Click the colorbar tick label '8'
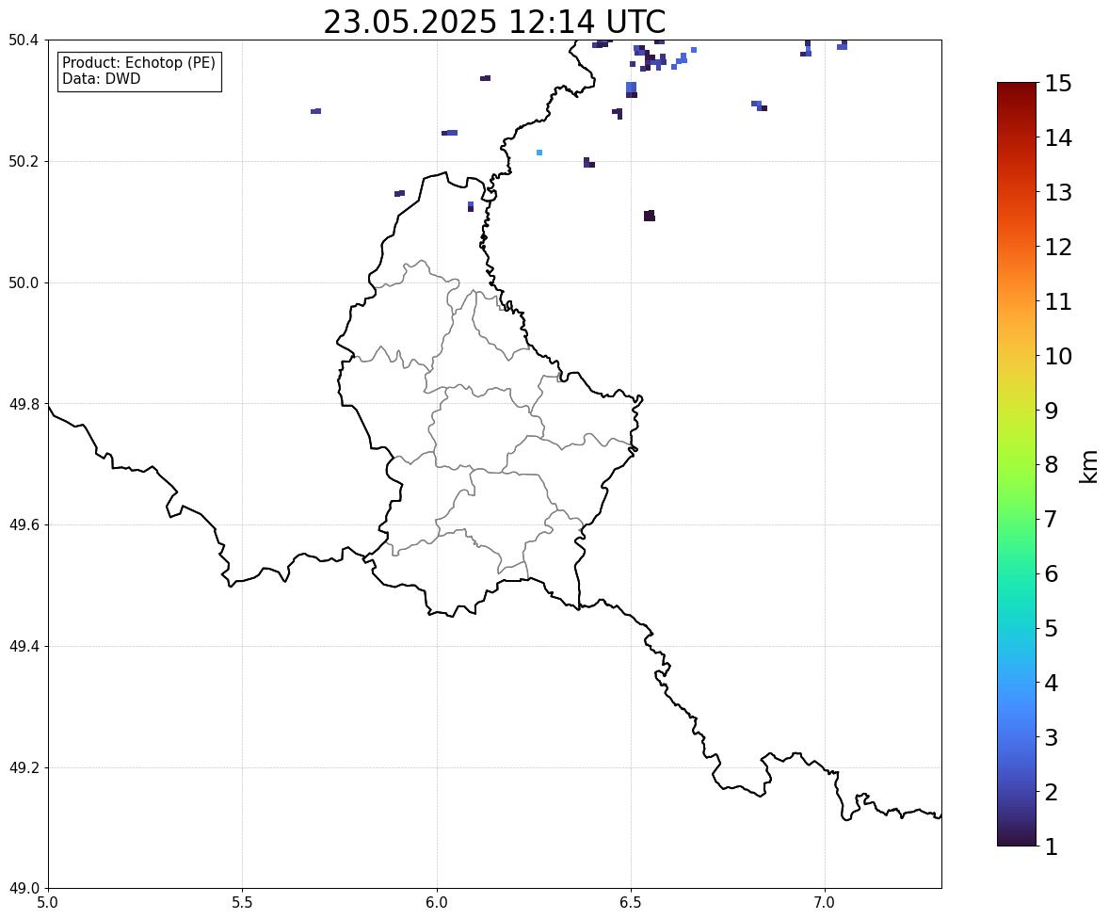1109x919 pixels. [1052, 465]
